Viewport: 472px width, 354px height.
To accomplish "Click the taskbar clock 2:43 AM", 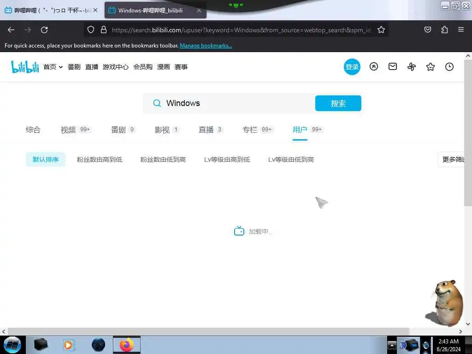I will tap(448, 345).
